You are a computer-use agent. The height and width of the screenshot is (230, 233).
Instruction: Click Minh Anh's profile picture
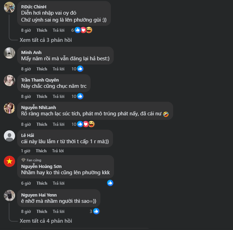pos(9,53)
